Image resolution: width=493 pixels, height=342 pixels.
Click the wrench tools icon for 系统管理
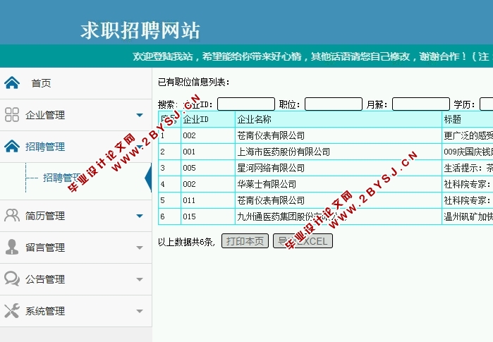(12, 310)
